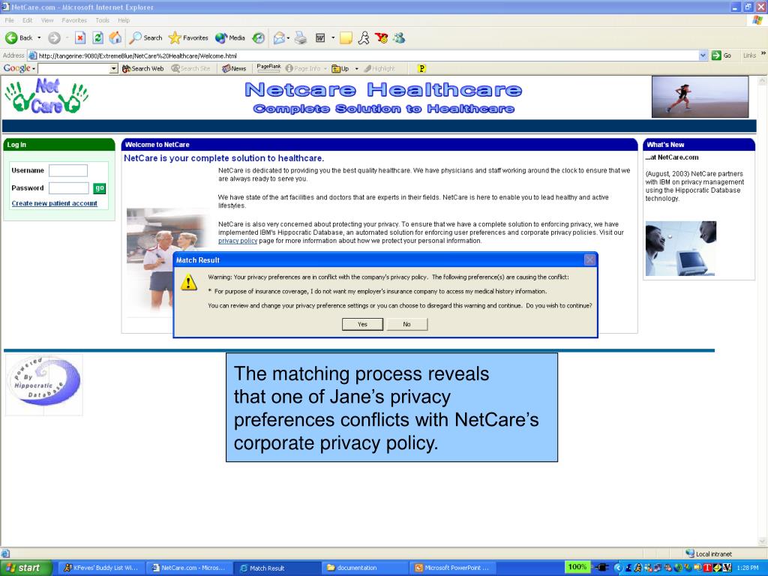Expand the address bar dropdown

click(703, 55)
